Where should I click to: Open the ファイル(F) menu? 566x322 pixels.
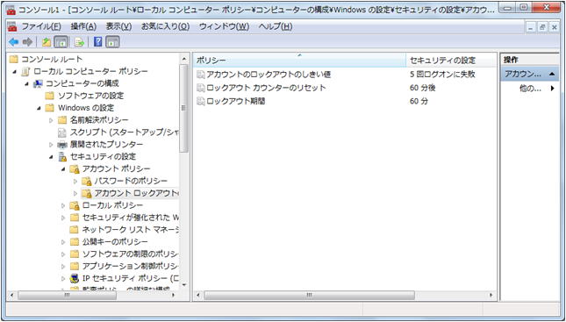[x=41, y=26]
